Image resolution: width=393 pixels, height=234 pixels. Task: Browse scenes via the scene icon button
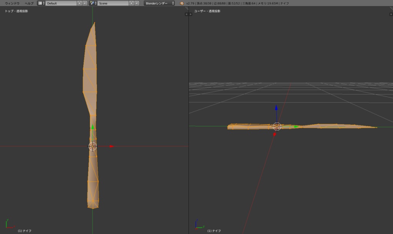[93, 3]
